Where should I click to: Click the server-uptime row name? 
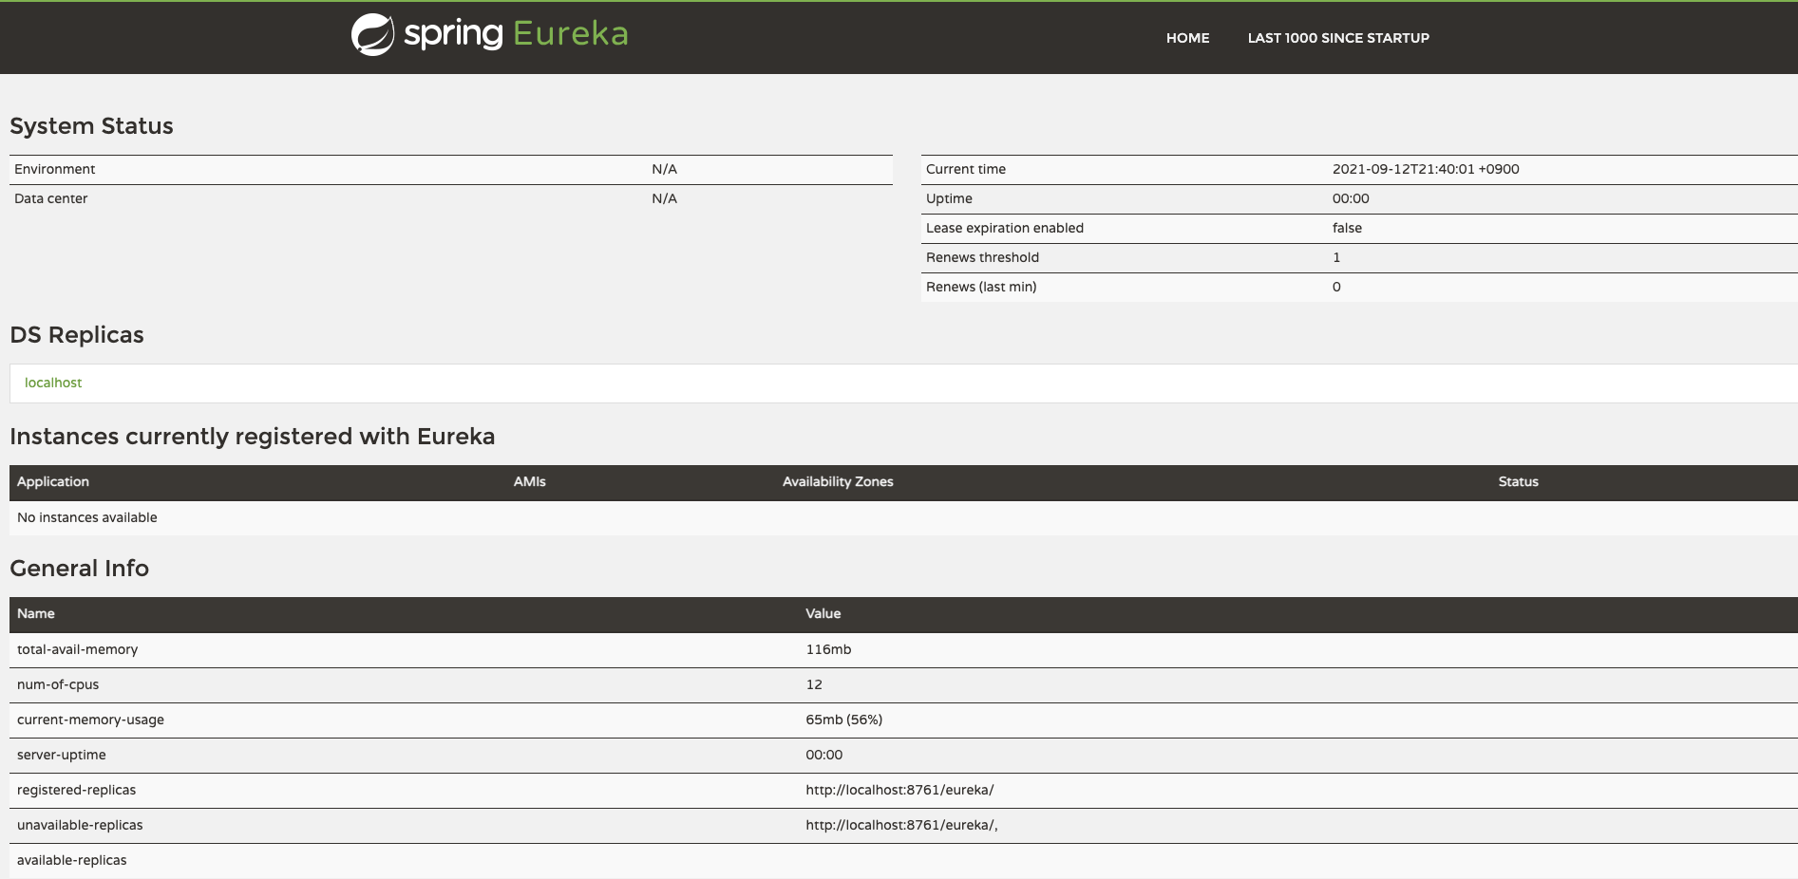(x=62, y=755)
